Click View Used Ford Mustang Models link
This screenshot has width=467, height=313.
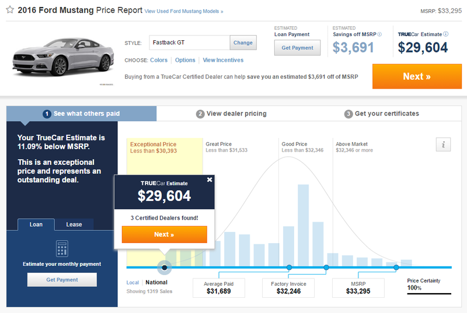pyautogui.click(x=184, y=11)
